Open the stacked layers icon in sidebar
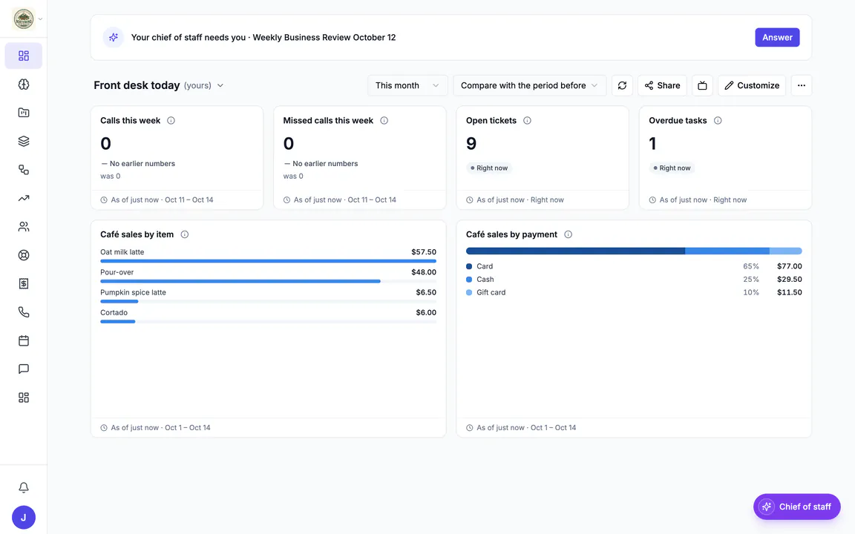This screenshot has width=855, height=534. click(24, 141)
